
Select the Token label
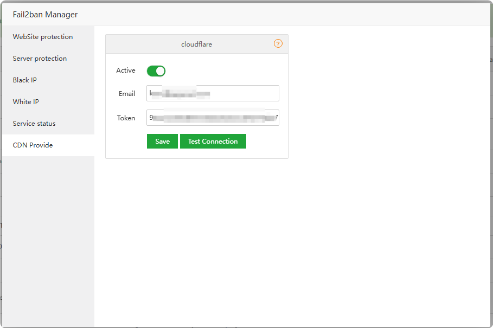coord(126,118)
